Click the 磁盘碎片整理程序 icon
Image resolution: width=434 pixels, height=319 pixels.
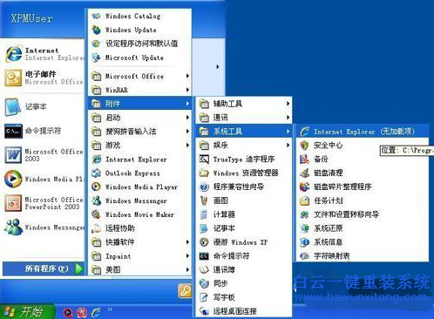pyautogui.click(x=304, y=187)
